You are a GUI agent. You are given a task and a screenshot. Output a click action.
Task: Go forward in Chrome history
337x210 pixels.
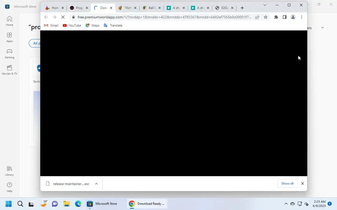coord(54,17)
